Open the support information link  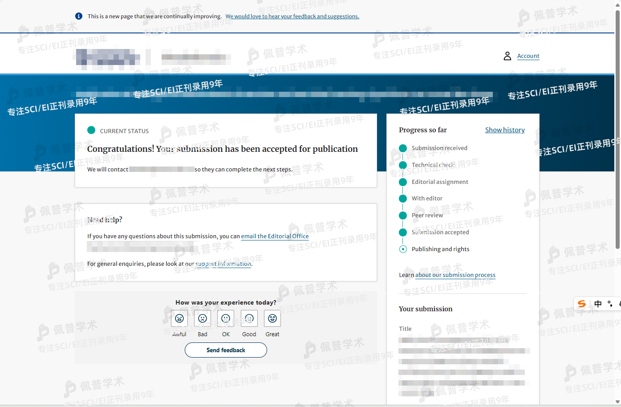pos(223,264)
